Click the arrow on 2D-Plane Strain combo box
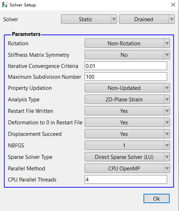 point(167,99)
